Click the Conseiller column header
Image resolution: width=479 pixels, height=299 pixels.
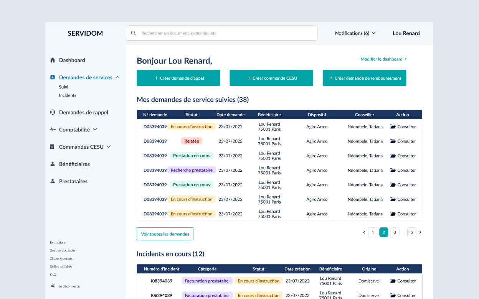click(x=365, y=115)
